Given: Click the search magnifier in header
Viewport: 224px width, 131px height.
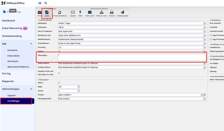Looking at the screenshot, I should click(x=46, y=3).
